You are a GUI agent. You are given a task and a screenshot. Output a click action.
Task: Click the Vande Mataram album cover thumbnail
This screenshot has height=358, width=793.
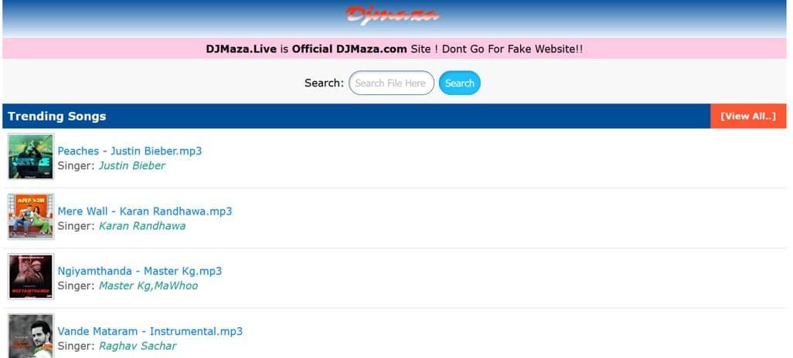pyautogui.click(x=31, y=336)
